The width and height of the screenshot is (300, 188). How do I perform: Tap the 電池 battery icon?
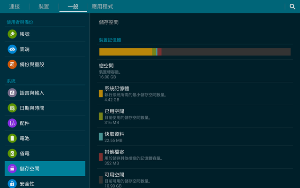(12, 138)
